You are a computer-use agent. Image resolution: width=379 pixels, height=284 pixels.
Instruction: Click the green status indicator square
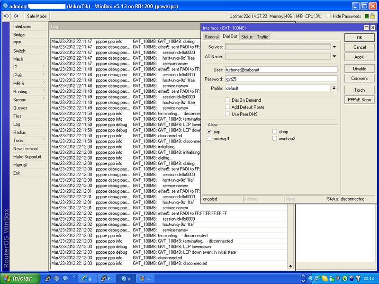point(367,16)
